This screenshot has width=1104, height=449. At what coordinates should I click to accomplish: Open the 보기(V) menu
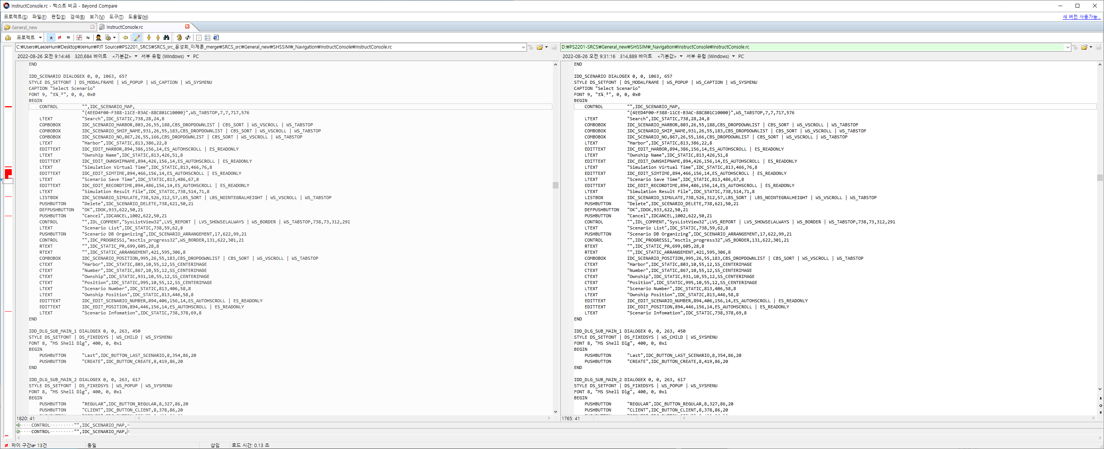tap(97, 17)
